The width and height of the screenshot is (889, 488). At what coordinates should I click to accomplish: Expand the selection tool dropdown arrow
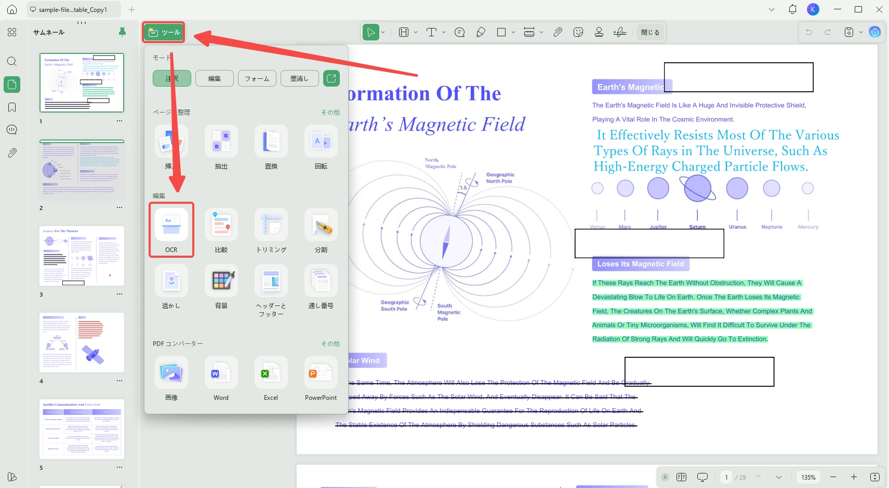pyautogui.click(x=383, y=32)
